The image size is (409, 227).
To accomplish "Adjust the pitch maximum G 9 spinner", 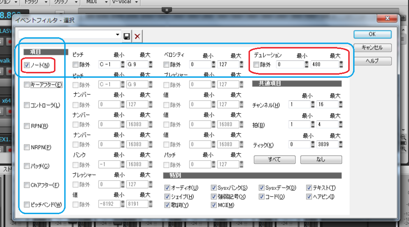I will [150, 65].
